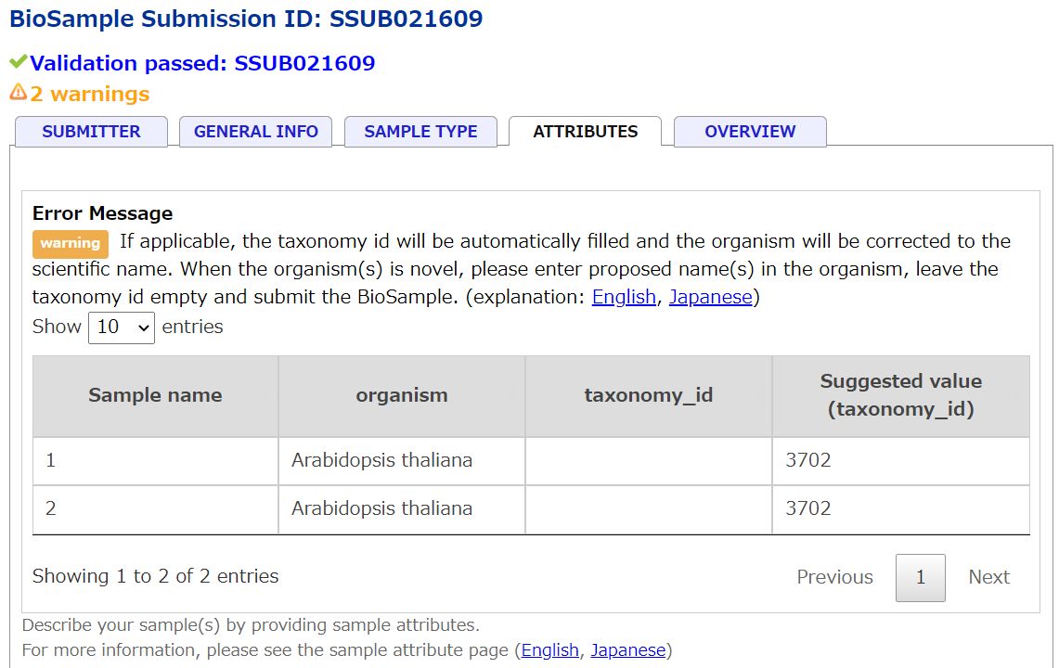The image size is (1059, 668).
Task: Open English sample attribute page link
Action: (x=549, y=649)
